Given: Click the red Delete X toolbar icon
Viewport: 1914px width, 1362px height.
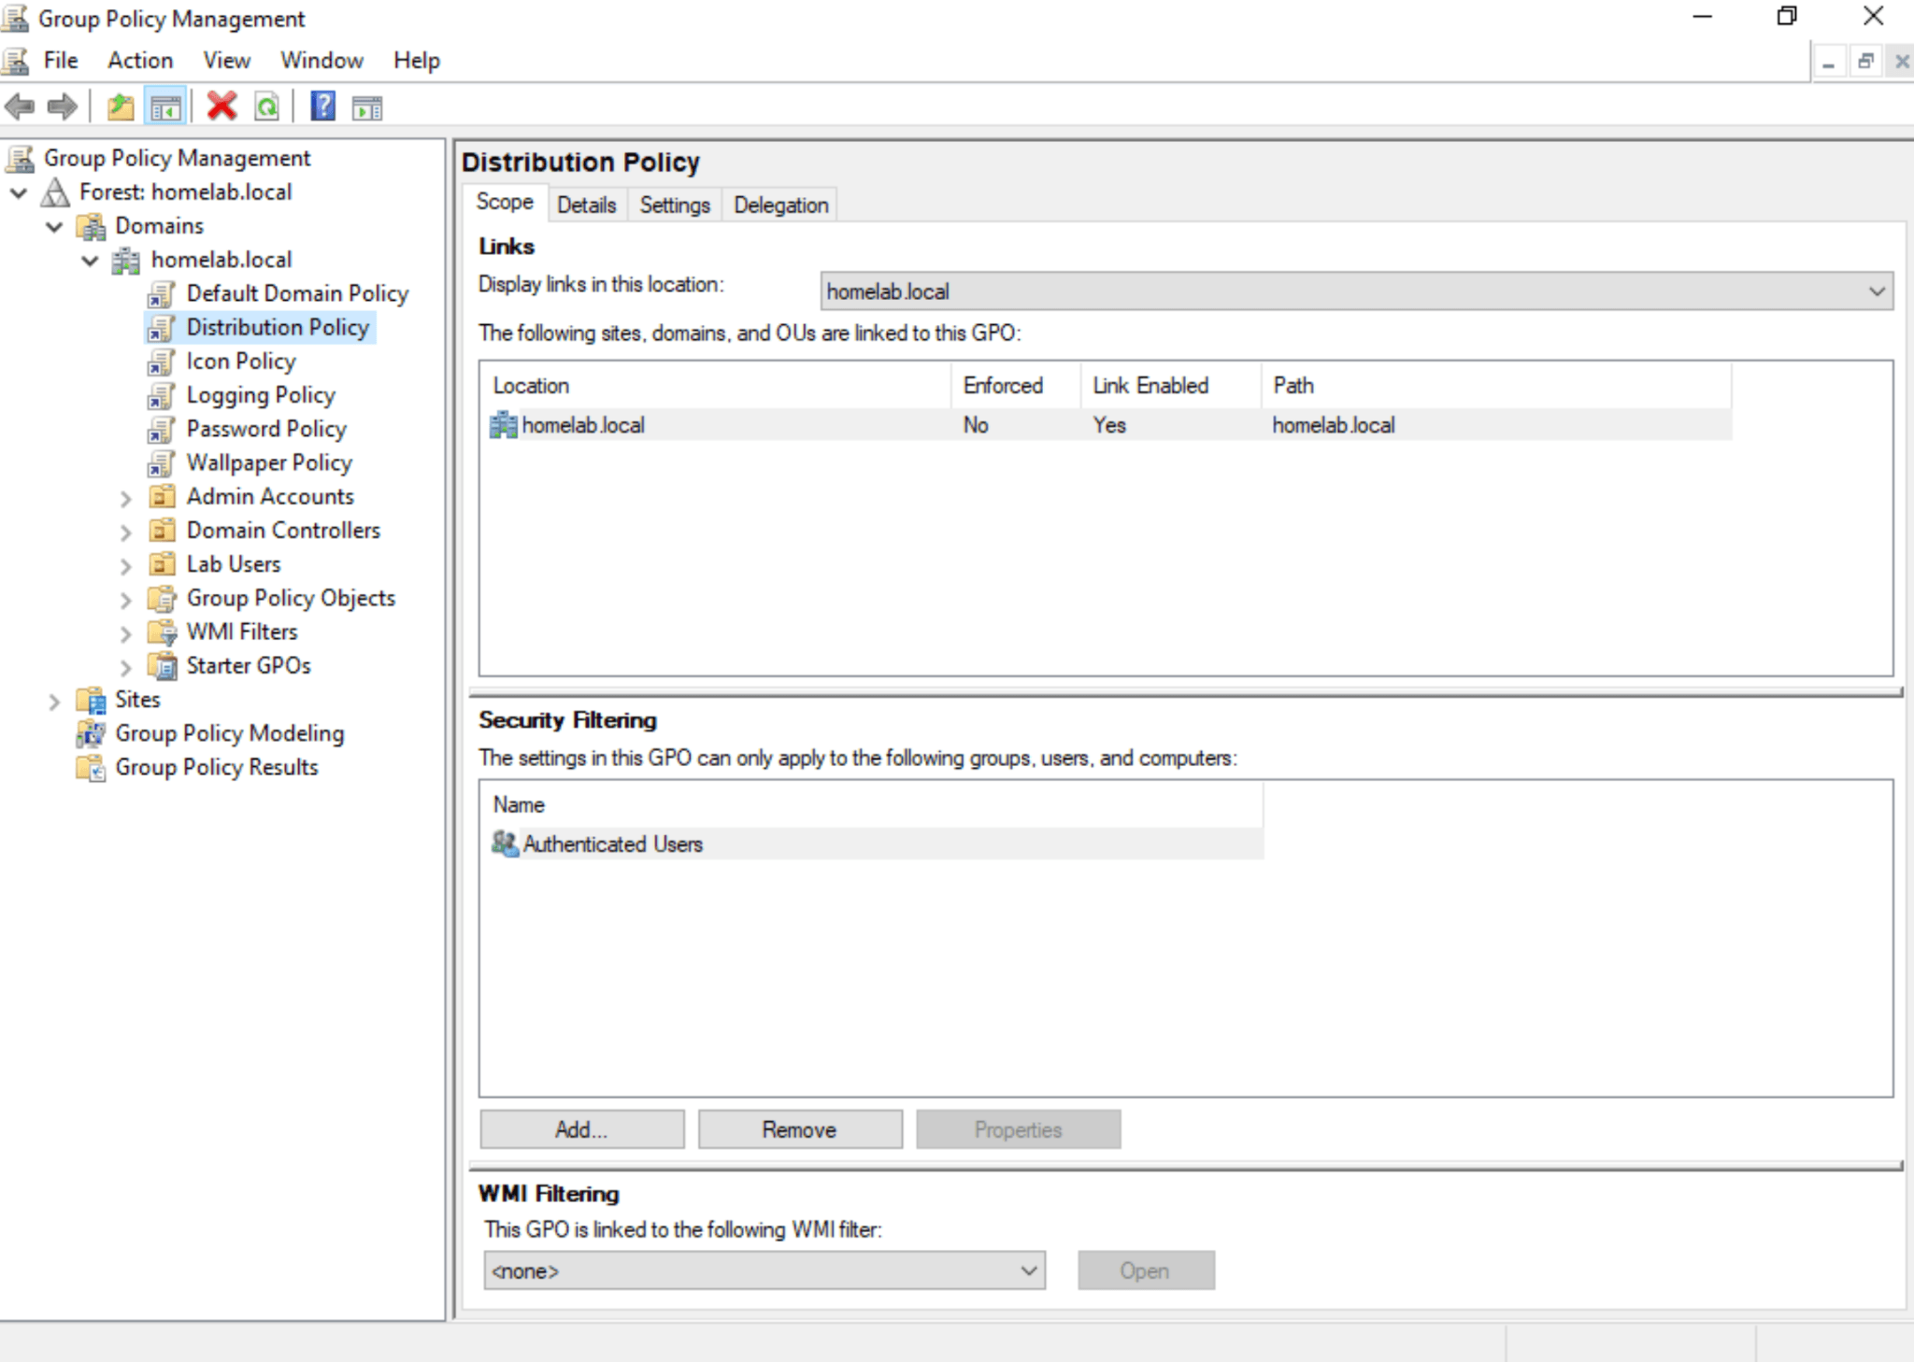Looking at the screenshot, I should (221, 106).
